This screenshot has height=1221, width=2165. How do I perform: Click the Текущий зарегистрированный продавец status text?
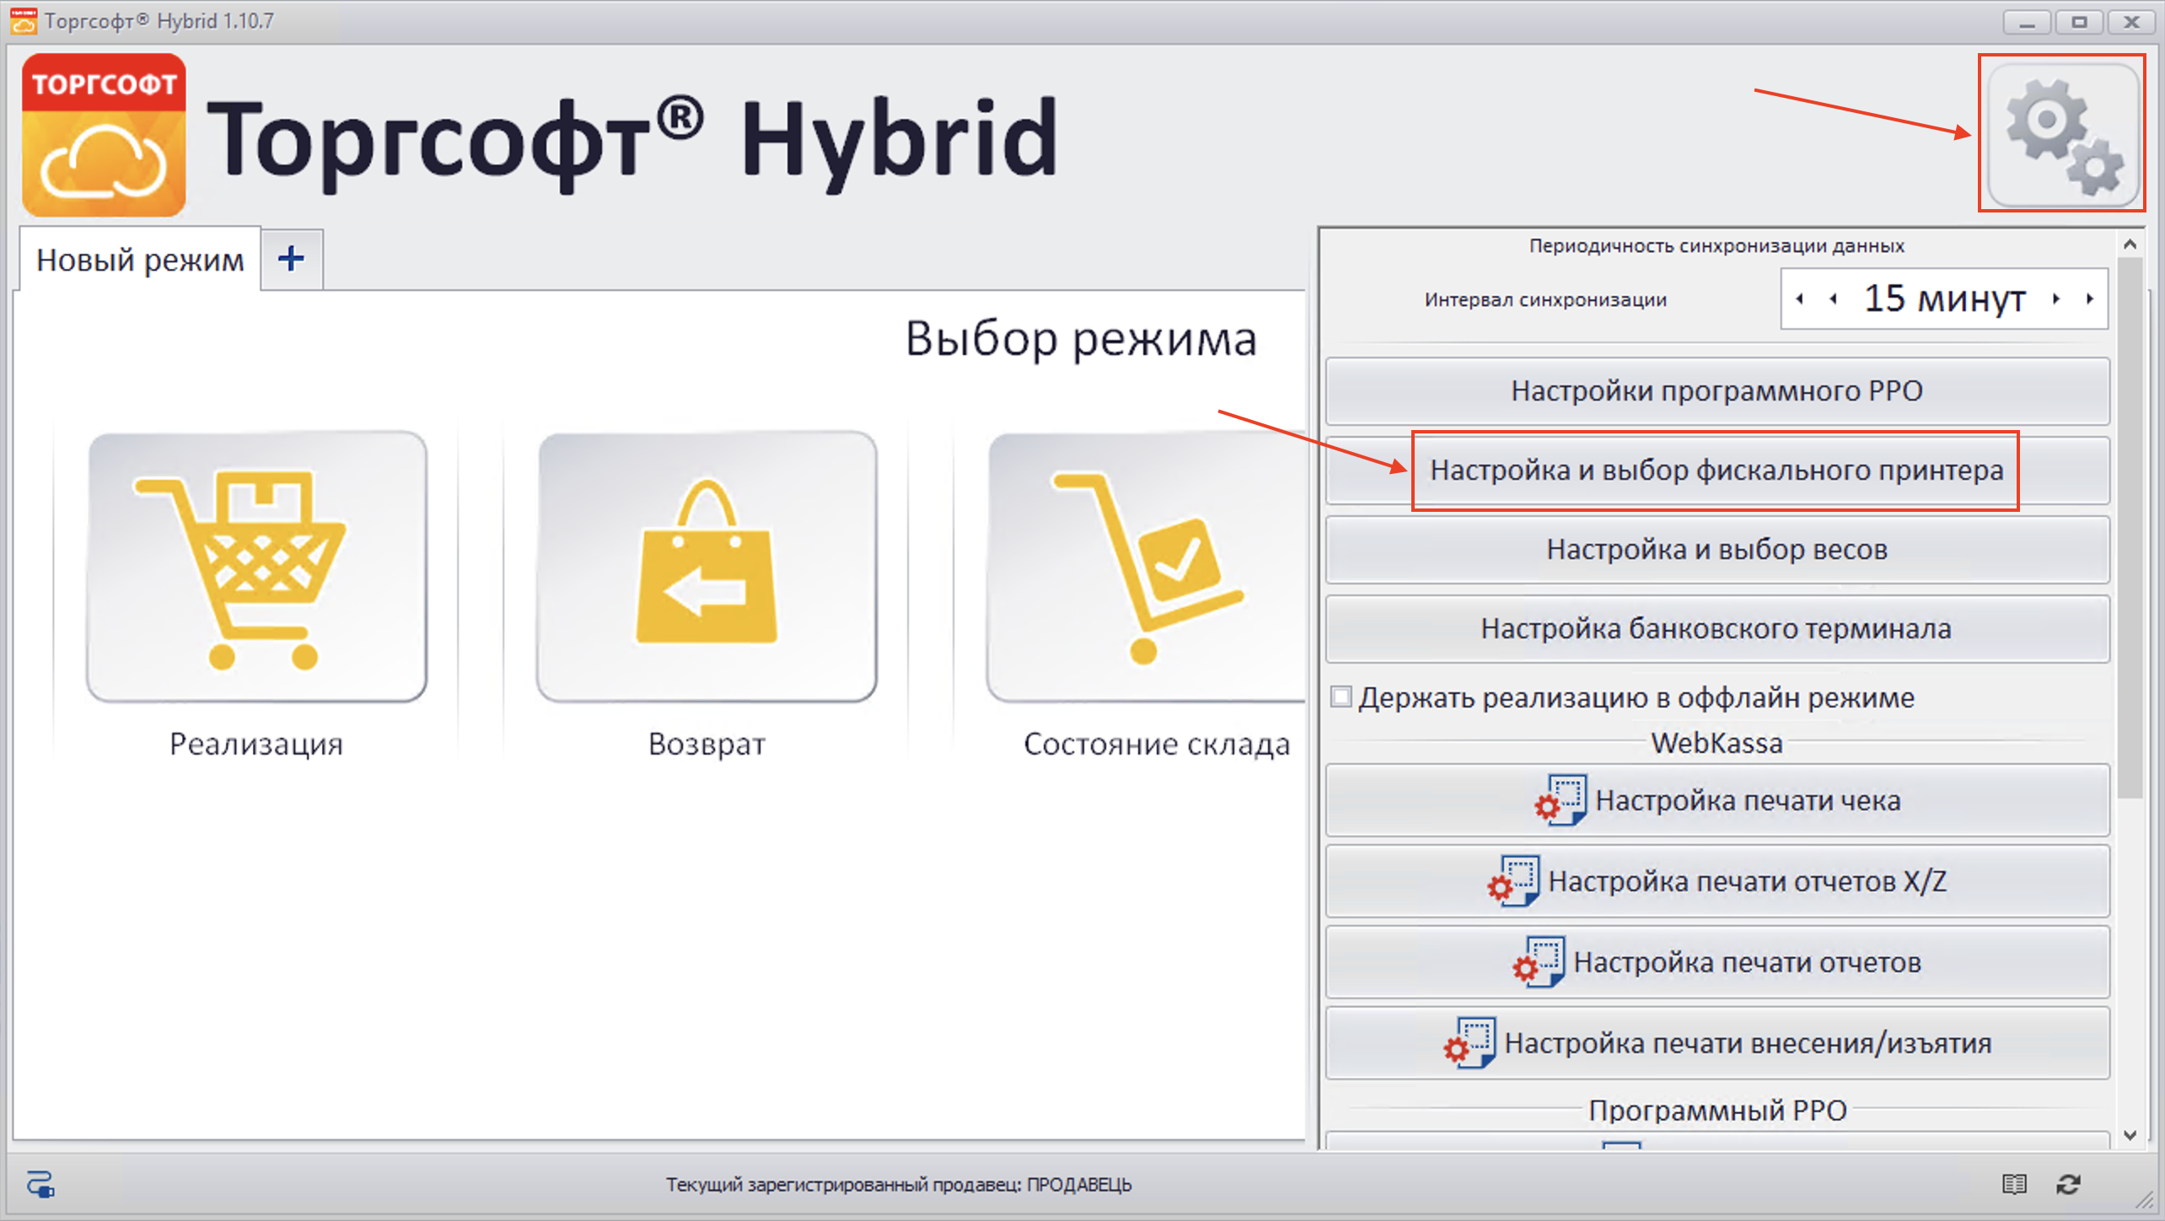pos(899,1185)
